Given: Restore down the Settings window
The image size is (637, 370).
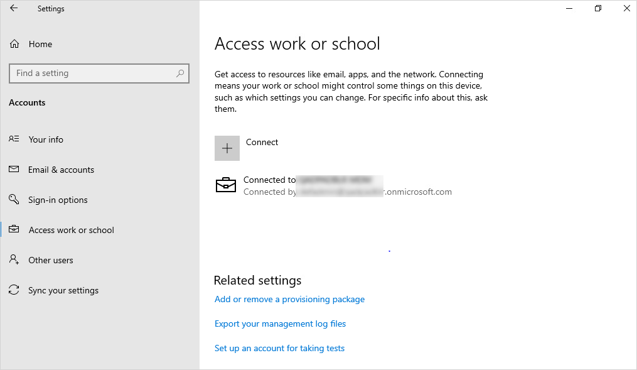Looking at the screenshot, I should [598, 9].
